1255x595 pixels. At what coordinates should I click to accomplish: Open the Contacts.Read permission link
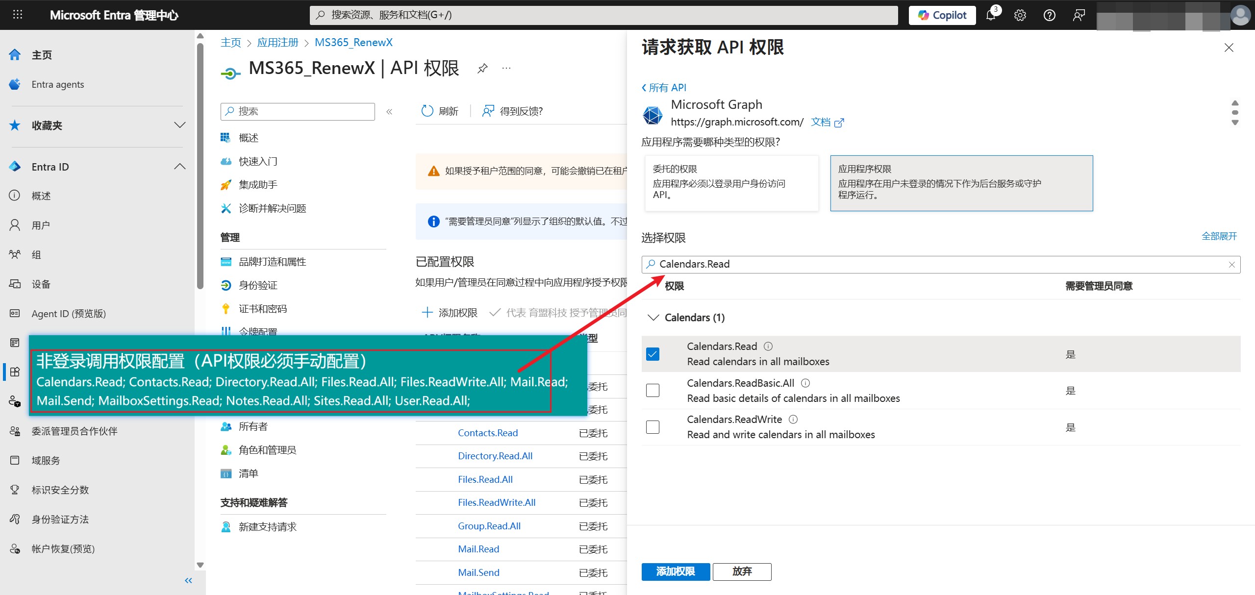(x=488, y=433)
